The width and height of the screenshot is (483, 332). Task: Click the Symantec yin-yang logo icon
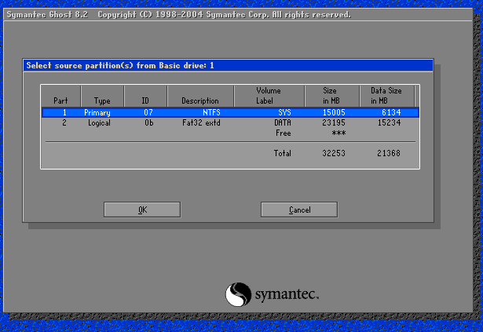tap(239, 294)
